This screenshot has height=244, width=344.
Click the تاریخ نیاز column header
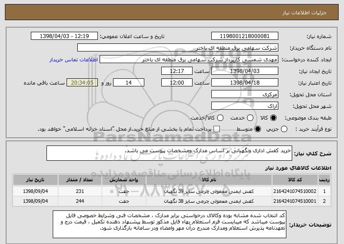point(35,180)
